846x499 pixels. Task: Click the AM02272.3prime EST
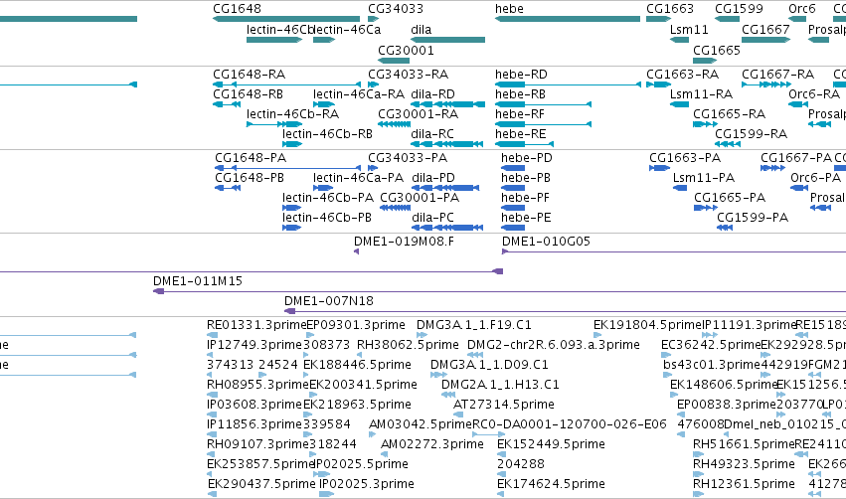click(x=384, y=454)
